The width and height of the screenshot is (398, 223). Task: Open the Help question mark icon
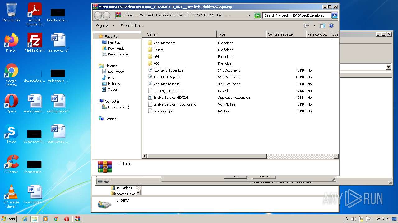point(331,26)
